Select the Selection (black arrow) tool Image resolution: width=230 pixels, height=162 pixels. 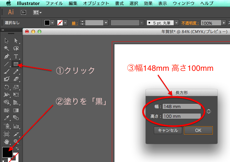coord(7,41)
